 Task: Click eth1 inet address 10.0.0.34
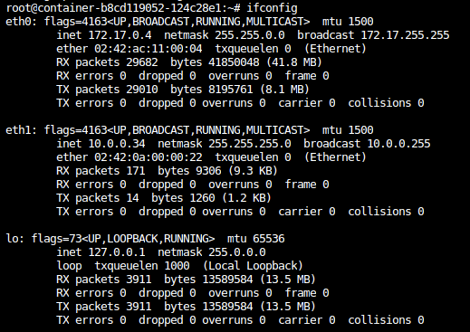(117, 144)
